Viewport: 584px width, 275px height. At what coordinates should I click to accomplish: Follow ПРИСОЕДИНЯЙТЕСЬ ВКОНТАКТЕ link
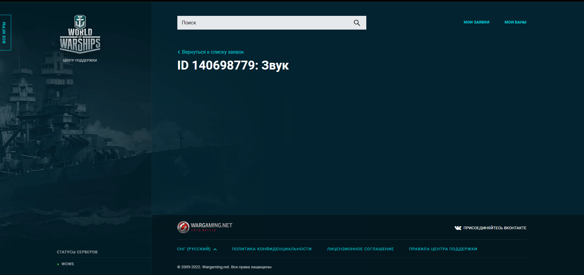tap(495, 228)
